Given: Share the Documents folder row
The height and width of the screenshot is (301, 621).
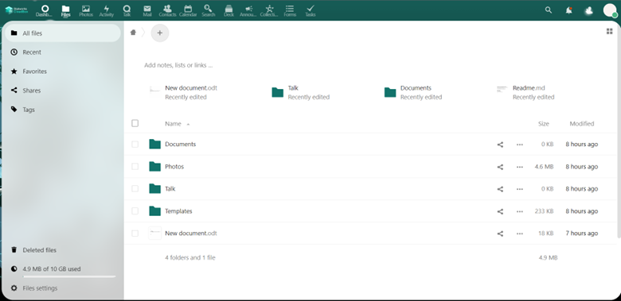Looking at the screenshot, I should pyautogui.click(x=500, y=145).
